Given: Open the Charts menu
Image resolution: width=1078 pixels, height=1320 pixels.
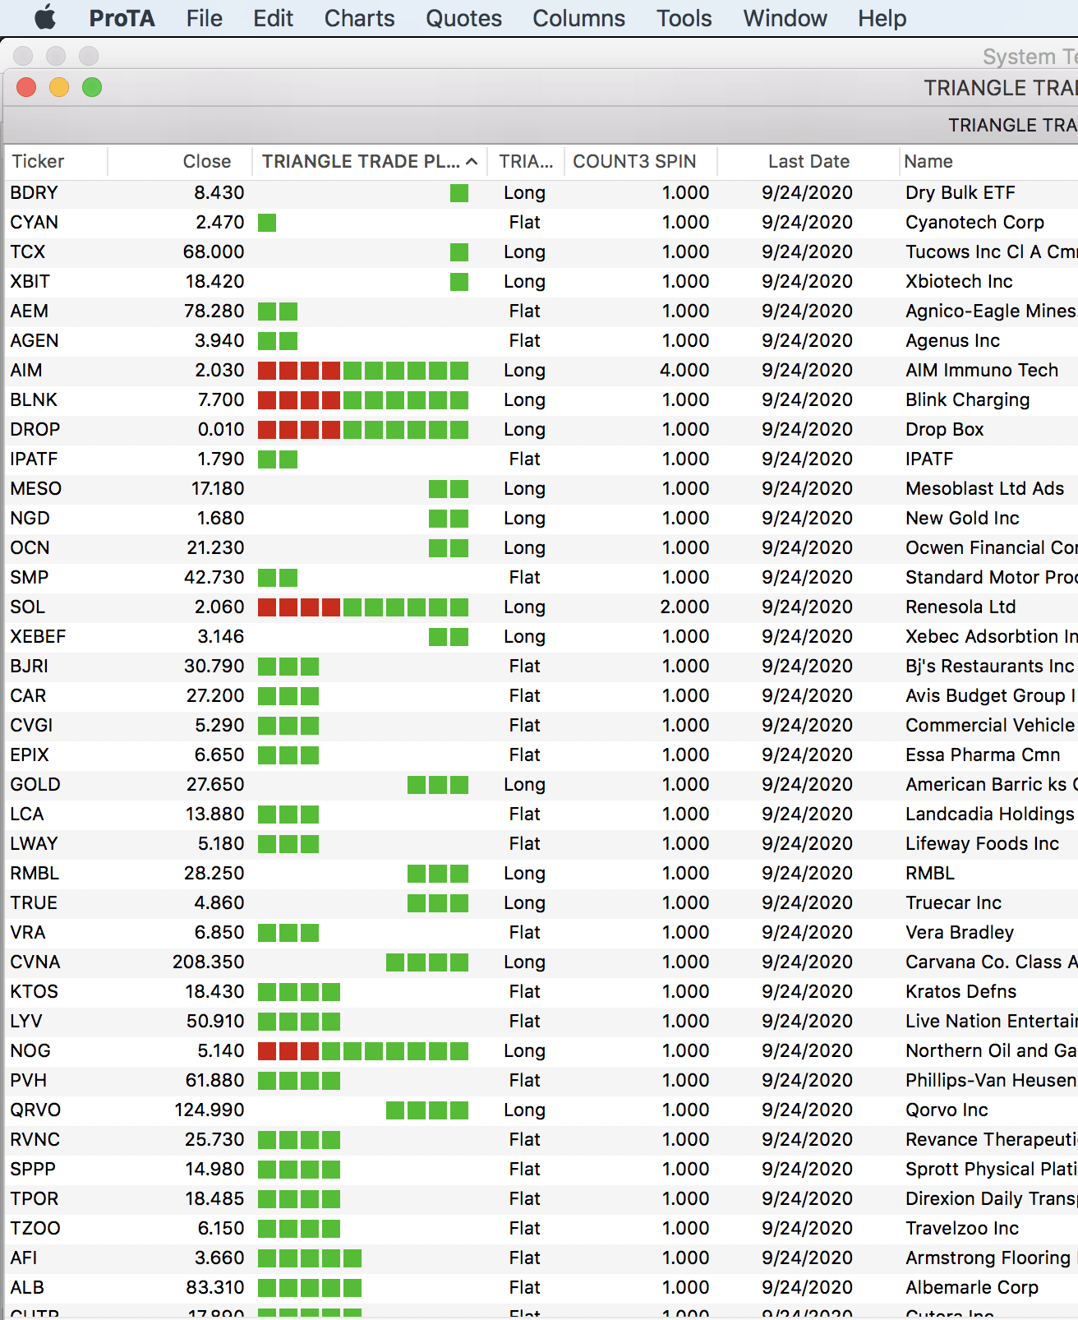Looking at the screenshot, I should (x=359, y=18).
